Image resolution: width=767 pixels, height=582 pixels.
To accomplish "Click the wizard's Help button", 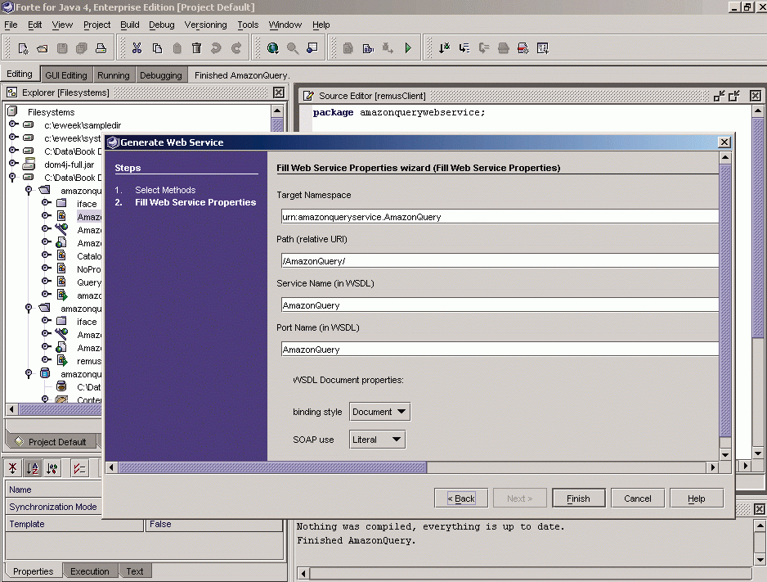I will click(x=697, y=499).
